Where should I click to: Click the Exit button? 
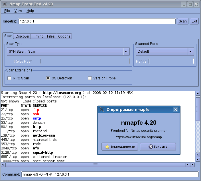click(194, 21)
